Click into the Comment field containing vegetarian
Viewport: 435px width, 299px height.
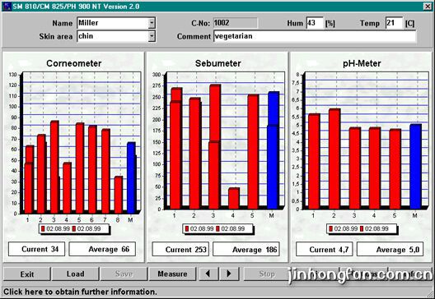pyautogui.click(x=315, y=36)
